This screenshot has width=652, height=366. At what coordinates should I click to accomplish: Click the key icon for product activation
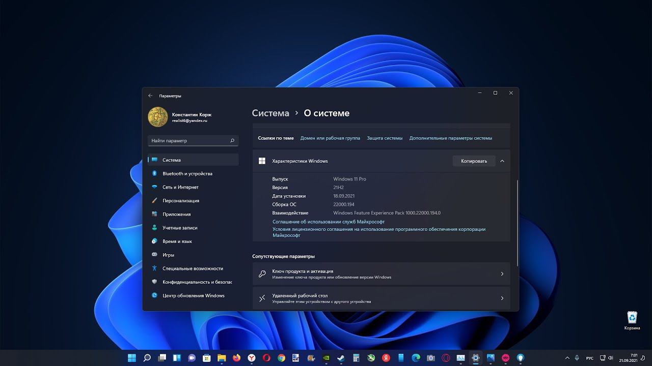[262, 274]
